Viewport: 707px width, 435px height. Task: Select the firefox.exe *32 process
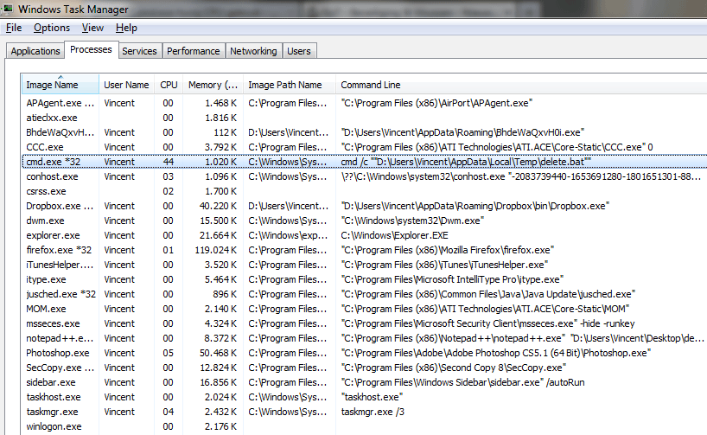click(365, 250)
